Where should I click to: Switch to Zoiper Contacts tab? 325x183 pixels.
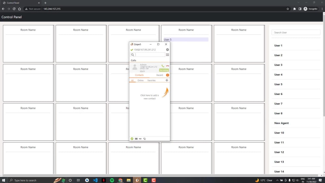point(139,75)
